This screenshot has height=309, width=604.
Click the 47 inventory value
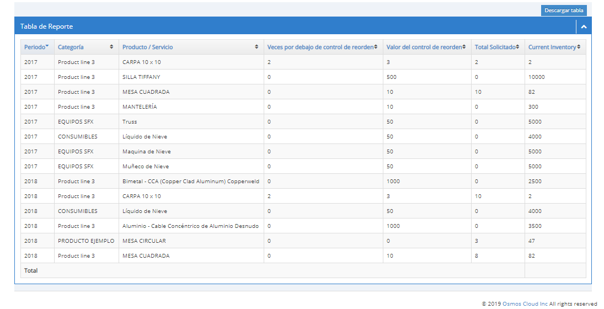coord(532,241)
